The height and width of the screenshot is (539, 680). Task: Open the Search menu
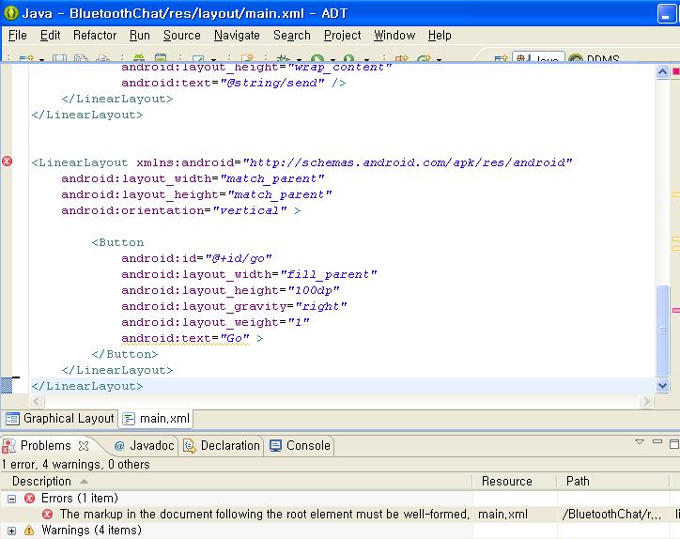[292, 36]
